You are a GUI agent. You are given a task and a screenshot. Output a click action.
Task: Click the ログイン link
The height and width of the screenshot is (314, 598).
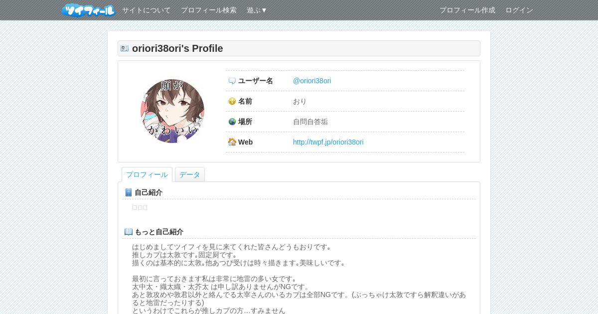(519, 10)
